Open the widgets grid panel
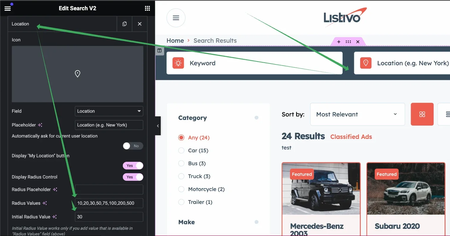The width and height of the screenshot is (450, 236). coord(147,8)
